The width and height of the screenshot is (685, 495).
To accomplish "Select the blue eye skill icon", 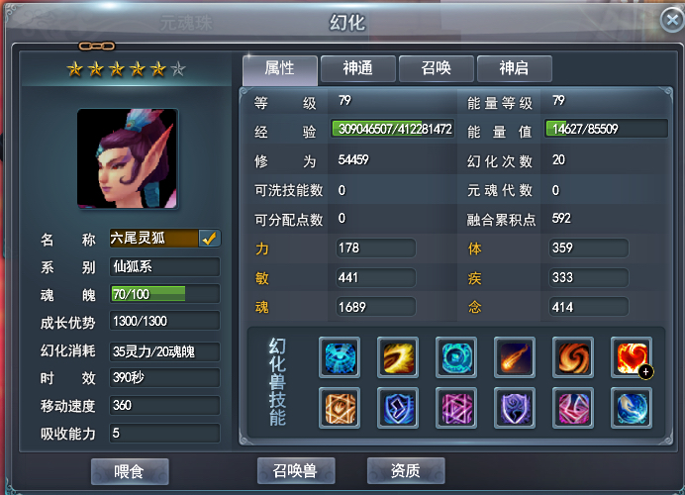I will (x=340, y=357).
